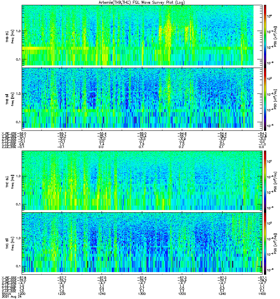This screenshot has height=299, width=280.
Task: Click the '1240' time tick label
Action: 102,294
